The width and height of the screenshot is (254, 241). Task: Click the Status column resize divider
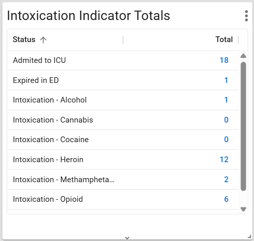(123, 40)
